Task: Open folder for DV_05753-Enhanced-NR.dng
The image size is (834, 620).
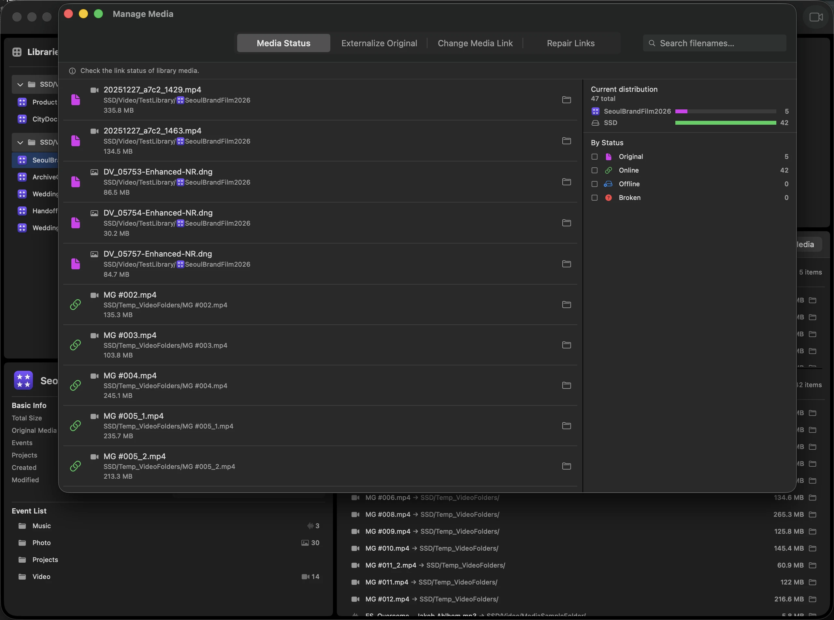Action: pyautogui.click(x=566, y=182)
